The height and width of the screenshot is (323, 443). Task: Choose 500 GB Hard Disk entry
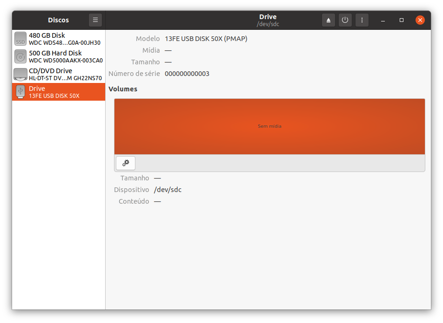pyautogui.click(x=59, y=56)
